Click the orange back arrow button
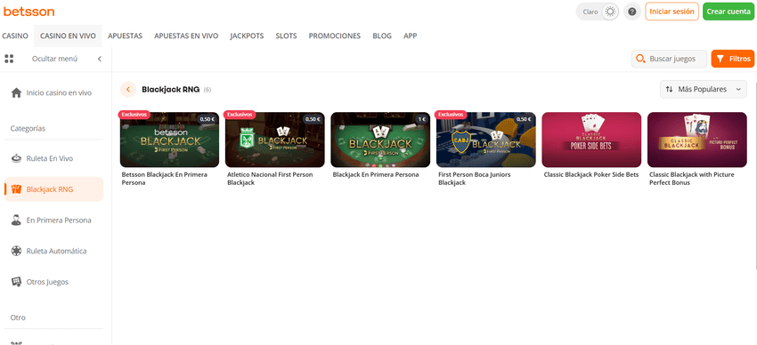The width and height of the screenshot is (757, 345). pos(128,89)
